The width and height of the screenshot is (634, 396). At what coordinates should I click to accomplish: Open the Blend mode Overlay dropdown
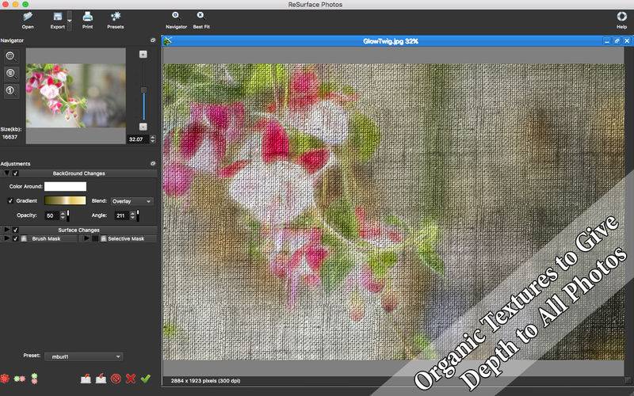(132, 201)
